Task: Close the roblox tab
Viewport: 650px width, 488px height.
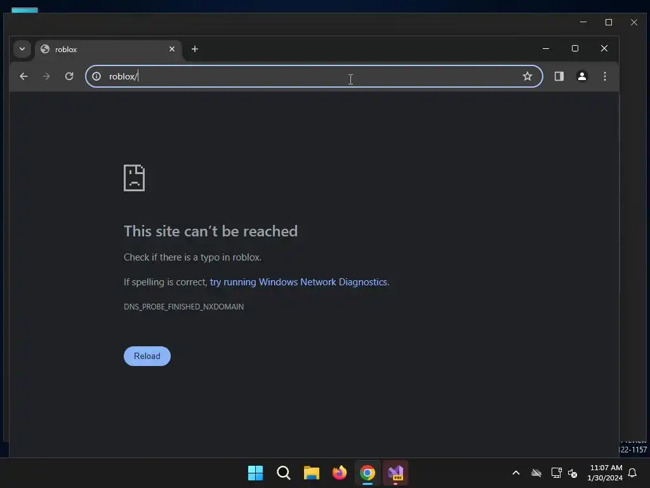Action: click(172, 49)
